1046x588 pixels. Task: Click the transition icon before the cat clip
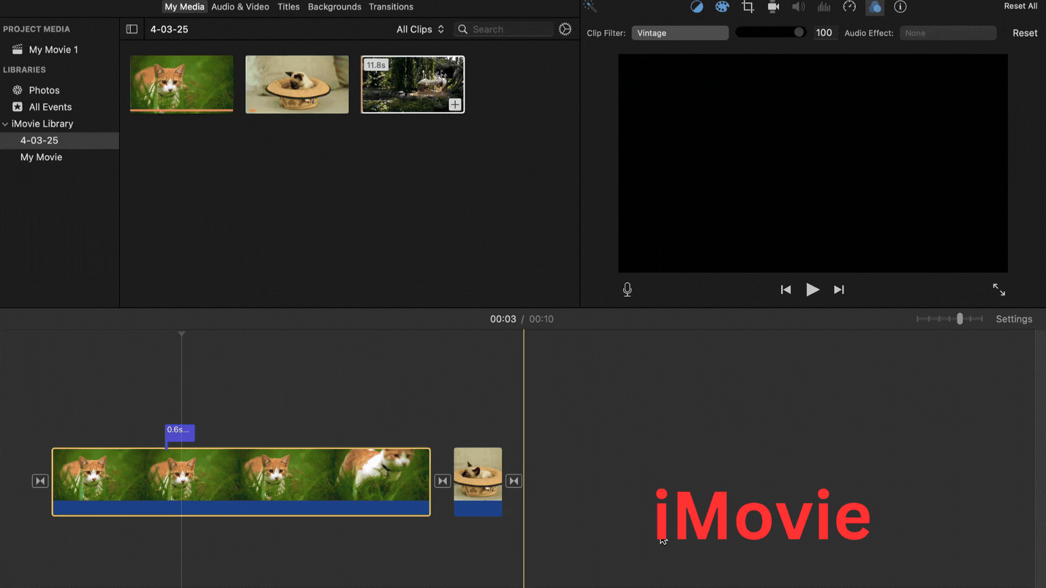tap(40, 481)
